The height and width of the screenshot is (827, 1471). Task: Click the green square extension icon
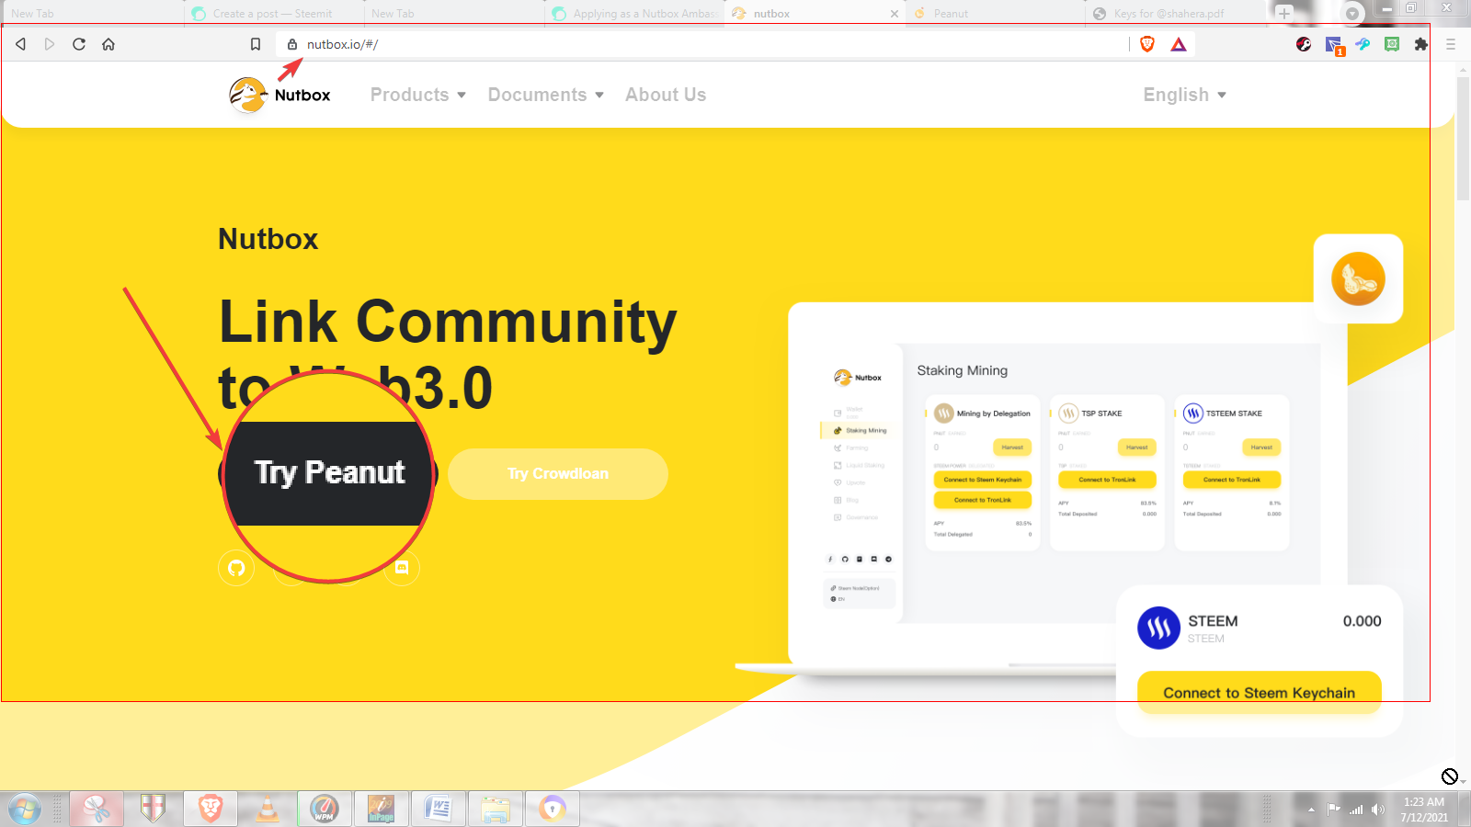[1392, 44]
